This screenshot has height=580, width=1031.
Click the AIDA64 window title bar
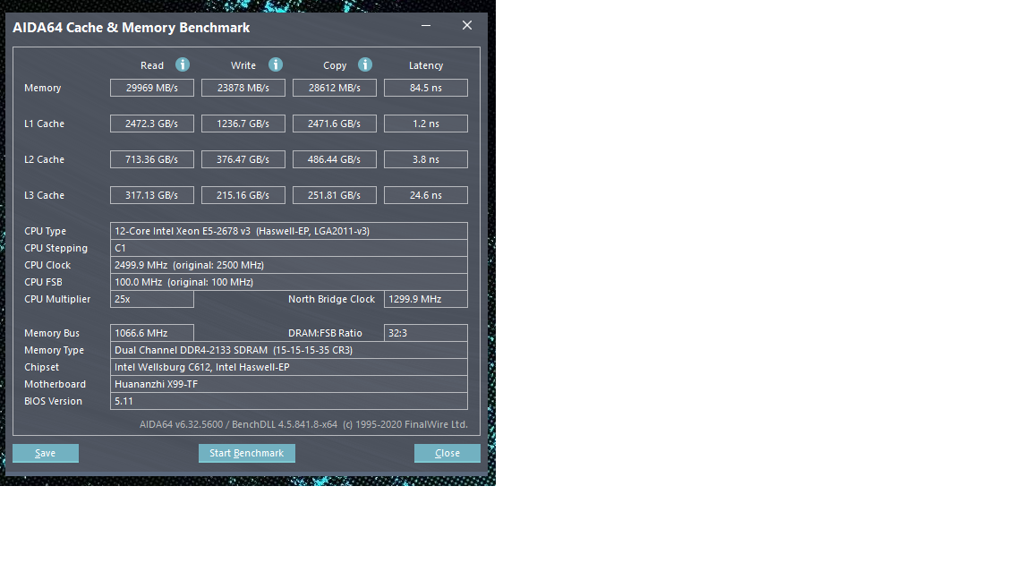click(x=210, y=27)
